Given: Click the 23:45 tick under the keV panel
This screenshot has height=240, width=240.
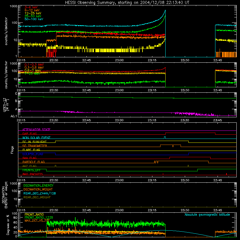Looking at the screenshot, I should (217, 60).
